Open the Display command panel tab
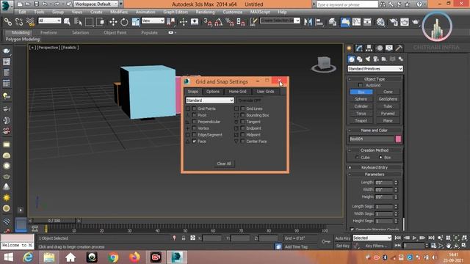The image size is (470, 264). pos(389,48)
